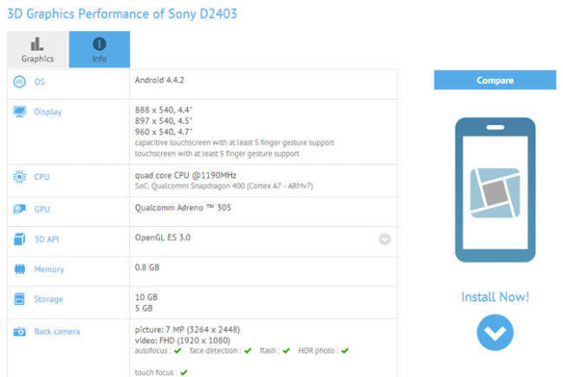This screenshot has width=563, height=377.
Task: Click the 0.8 GB memory value
Action: [147, 267]
